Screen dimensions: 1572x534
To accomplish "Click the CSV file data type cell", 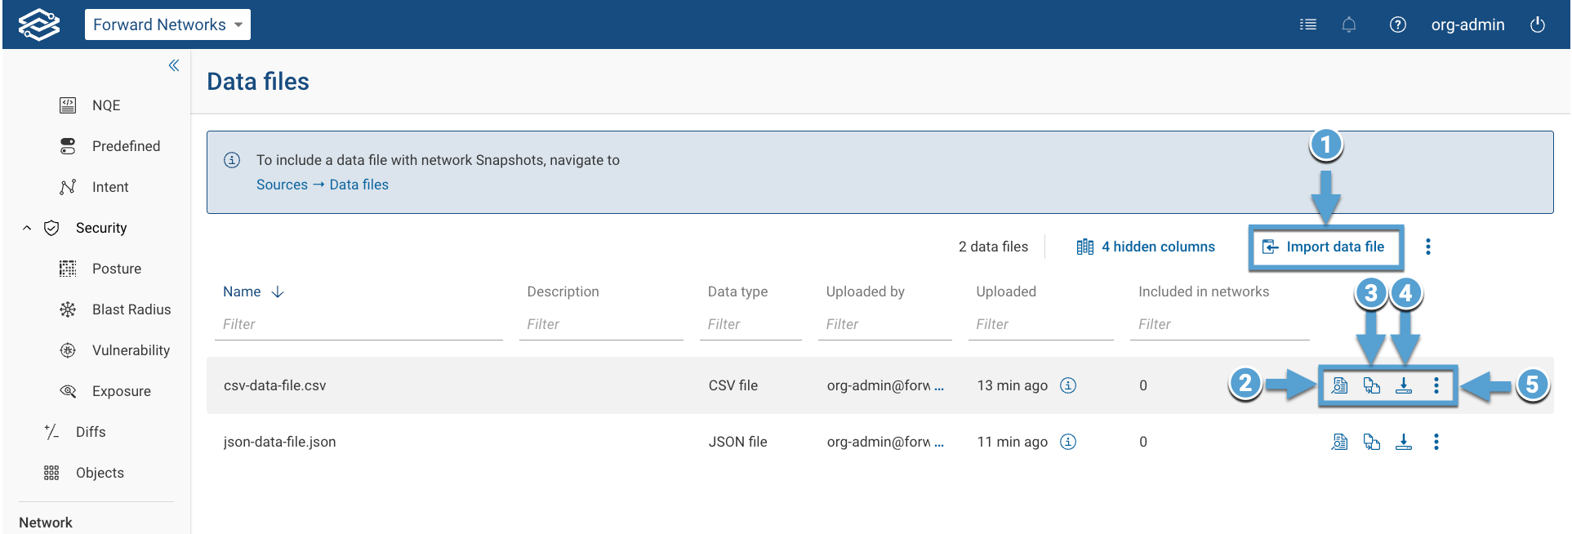I will click(733, 385).
